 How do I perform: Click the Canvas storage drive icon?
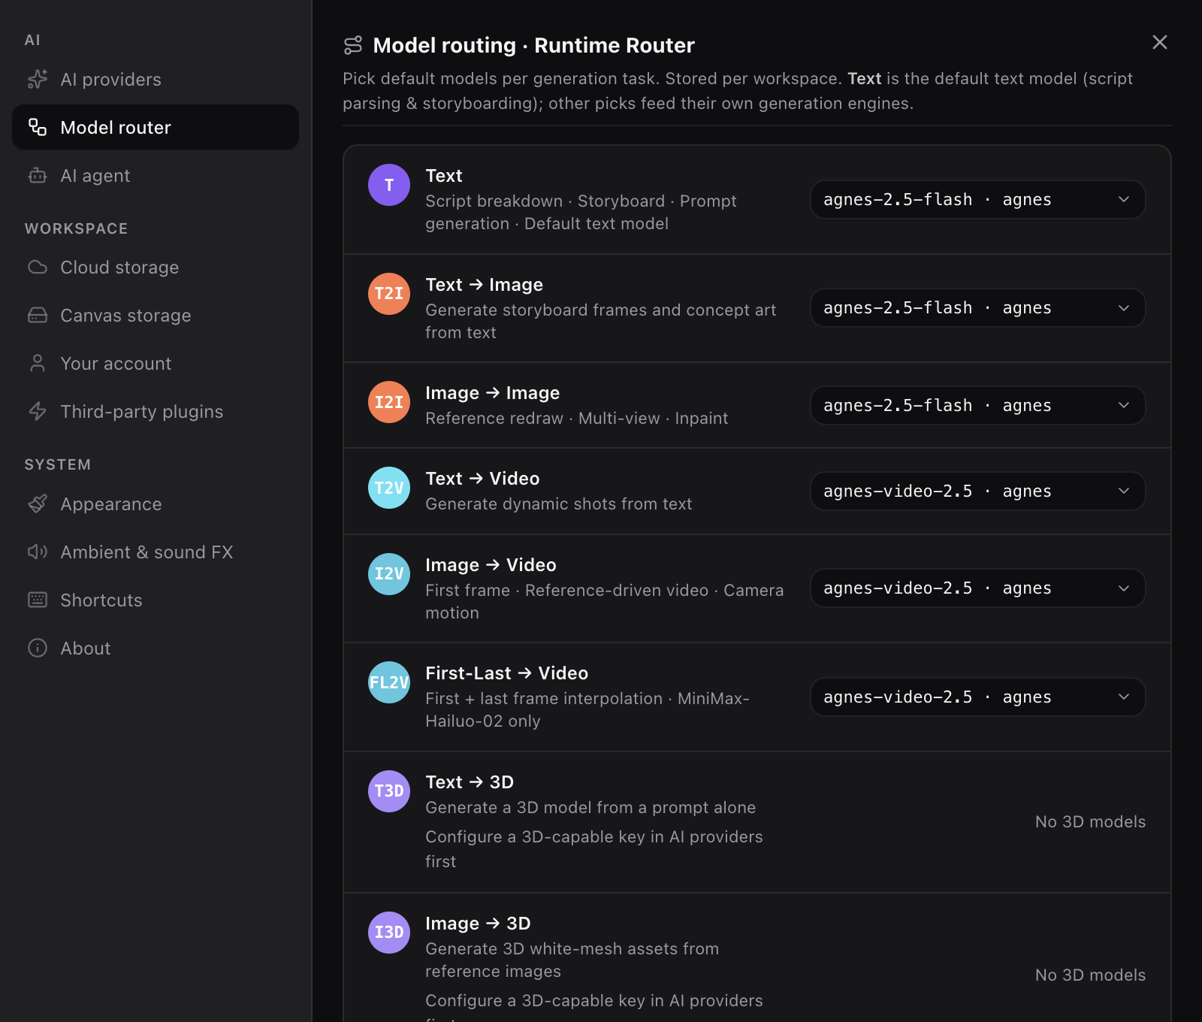coord(38,315)
